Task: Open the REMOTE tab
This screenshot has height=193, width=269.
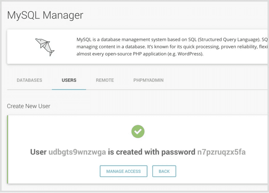Action: [105, 80]
